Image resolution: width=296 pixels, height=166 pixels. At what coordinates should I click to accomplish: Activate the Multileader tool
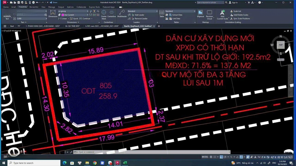(122, 14)
